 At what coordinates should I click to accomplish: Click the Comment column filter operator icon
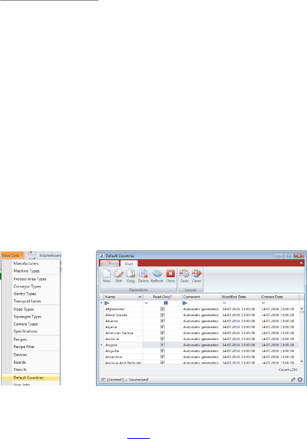coord(185,303)
